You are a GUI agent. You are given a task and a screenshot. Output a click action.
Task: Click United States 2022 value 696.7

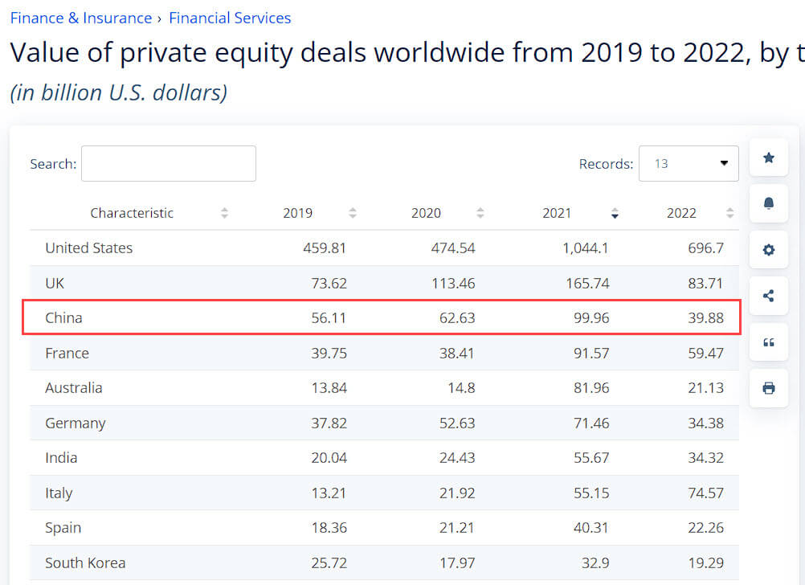click(706, 248)
